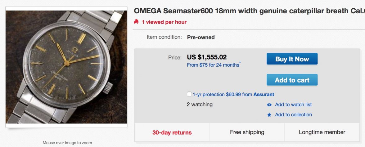Click the Mouse over image to zoom text
Image resolution: width=365 pixels, height=147 pixels.
[x=67, y=143]
